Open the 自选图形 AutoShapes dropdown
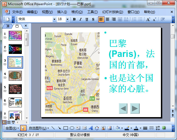Screen dimensions: 177x140 39,128
